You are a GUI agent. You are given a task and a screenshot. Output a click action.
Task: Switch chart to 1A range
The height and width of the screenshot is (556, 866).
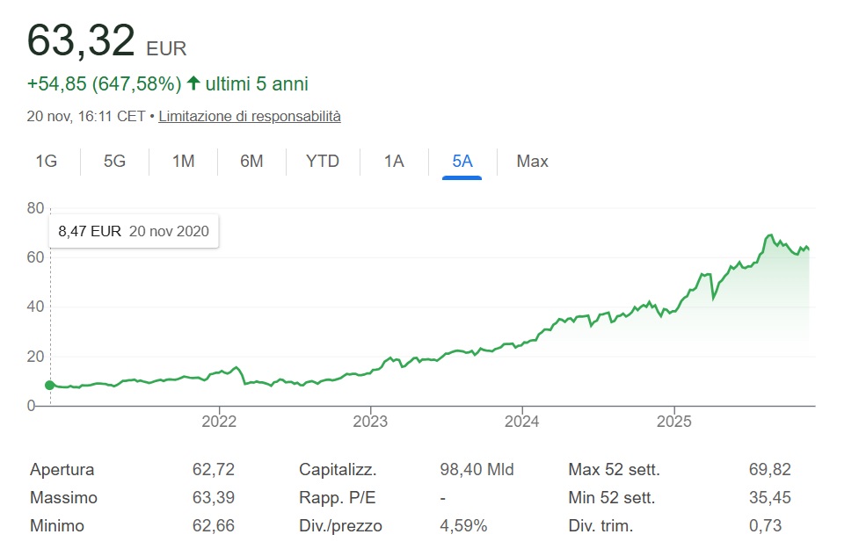[x=394, y=162]
